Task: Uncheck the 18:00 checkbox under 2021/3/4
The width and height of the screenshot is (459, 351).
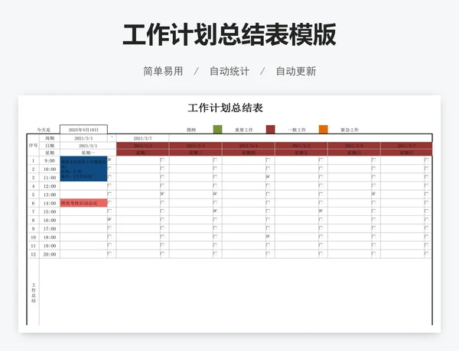Action: click(269, 237)
